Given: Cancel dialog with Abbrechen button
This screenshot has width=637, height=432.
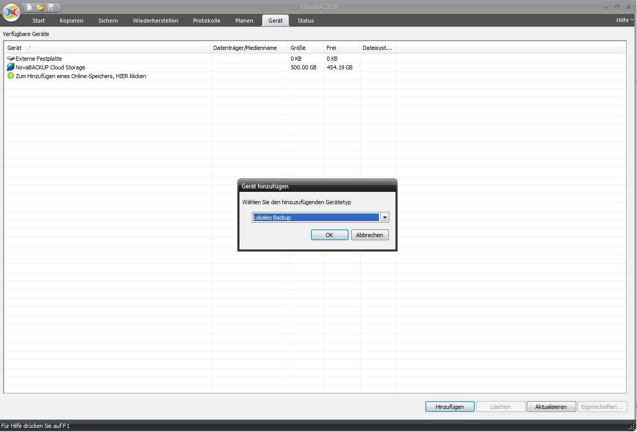Looking at the screenshot, I should (x=370, y=235).
